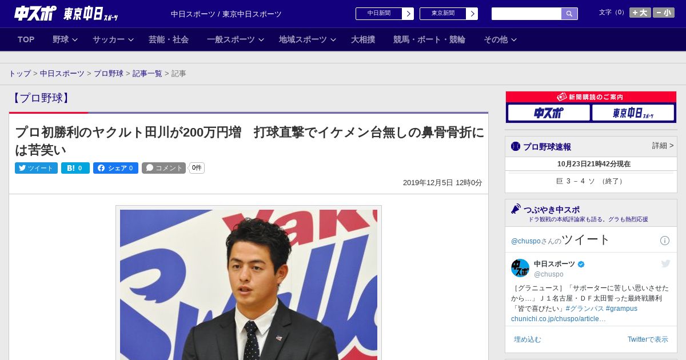Open 競馬・ボート・競輪 section
686x360 pixels.
[429, 39]
